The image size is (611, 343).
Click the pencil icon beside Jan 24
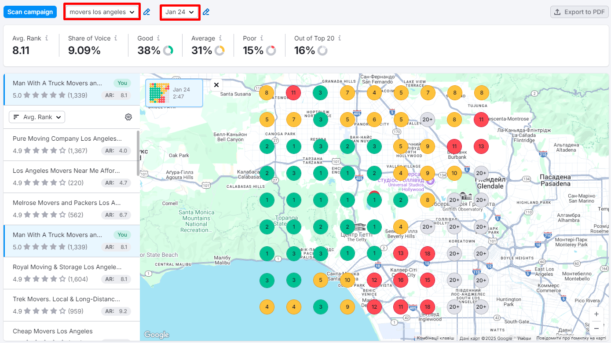206,12
